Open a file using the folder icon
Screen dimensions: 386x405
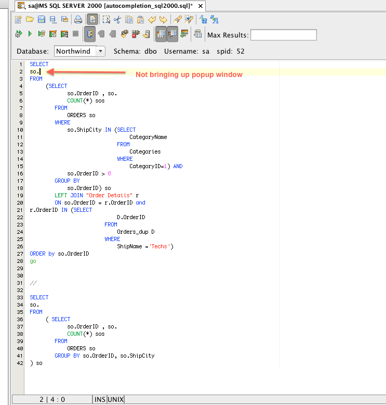[x=30, y=20]
